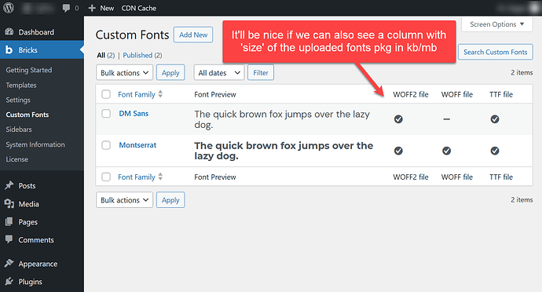Open CDN Cache in admin bar
Screen dimensions: 542x292
point(138,8)
